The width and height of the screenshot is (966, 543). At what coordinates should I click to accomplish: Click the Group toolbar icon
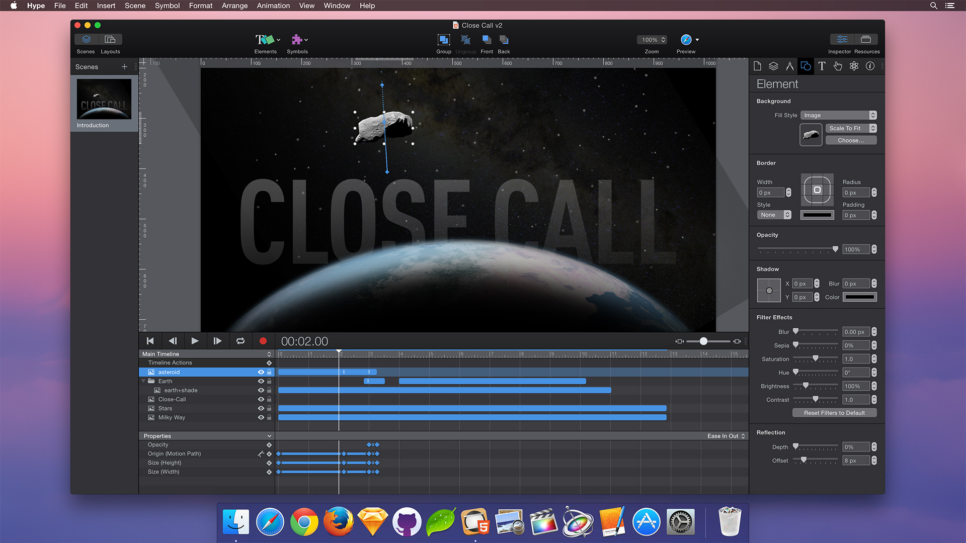point(443,40)
